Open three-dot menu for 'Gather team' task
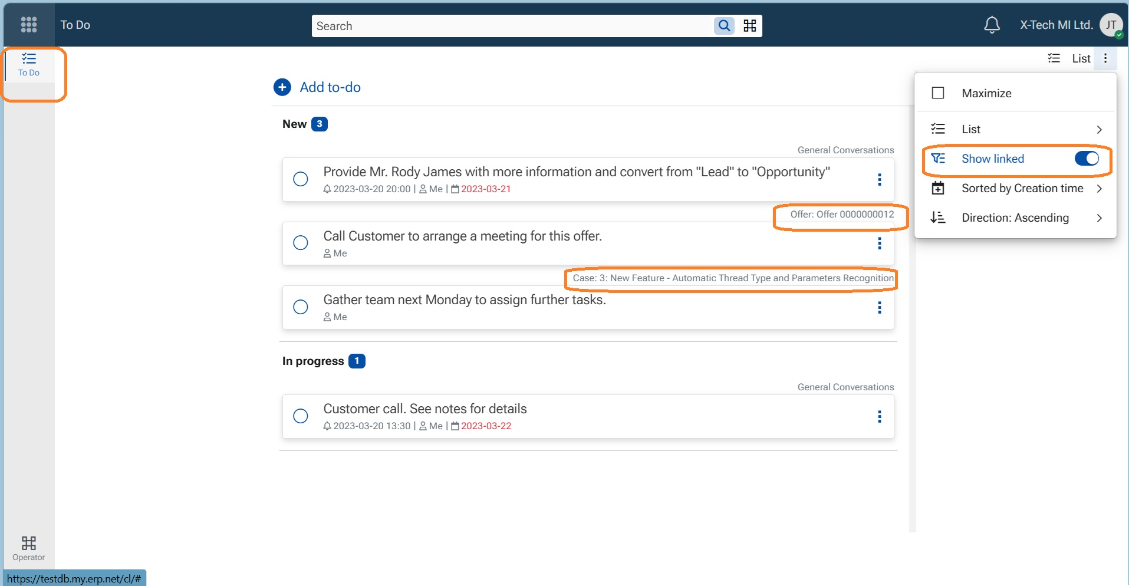Screen dimensions: 1129x586 point(879,308)
